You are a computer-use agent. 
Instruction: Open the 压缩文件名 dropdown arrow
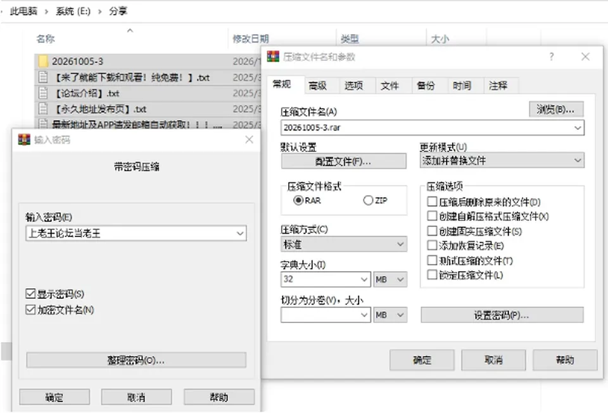pyautogui.click(x=578, y=127)
